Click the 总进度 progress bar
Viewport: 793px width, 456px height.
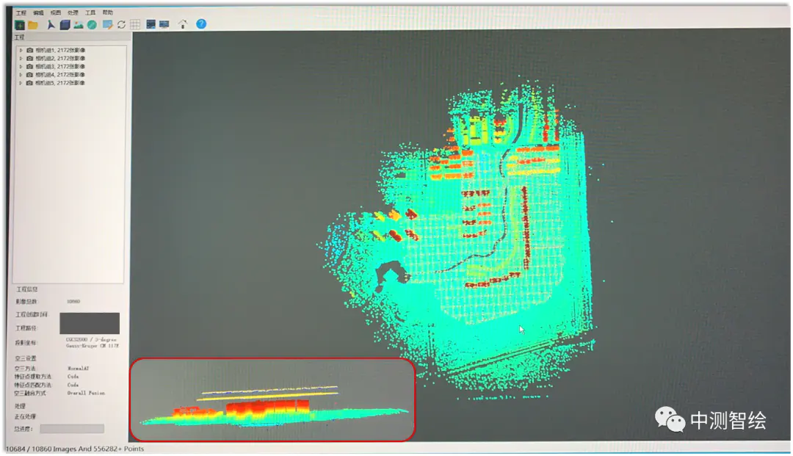point(72,428)
